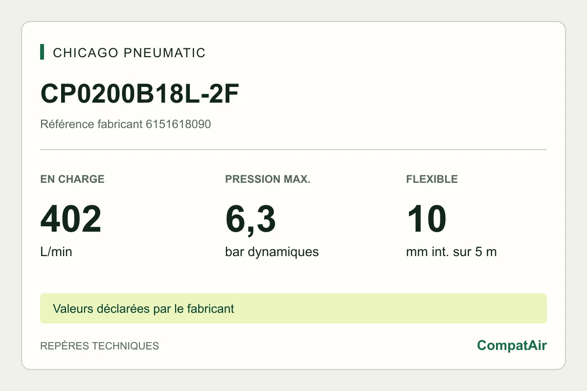The height and width of the screenshot is (391, 587).
Task: Select the CP0200B18L-2F model title
Action: [x=139, y=94]
